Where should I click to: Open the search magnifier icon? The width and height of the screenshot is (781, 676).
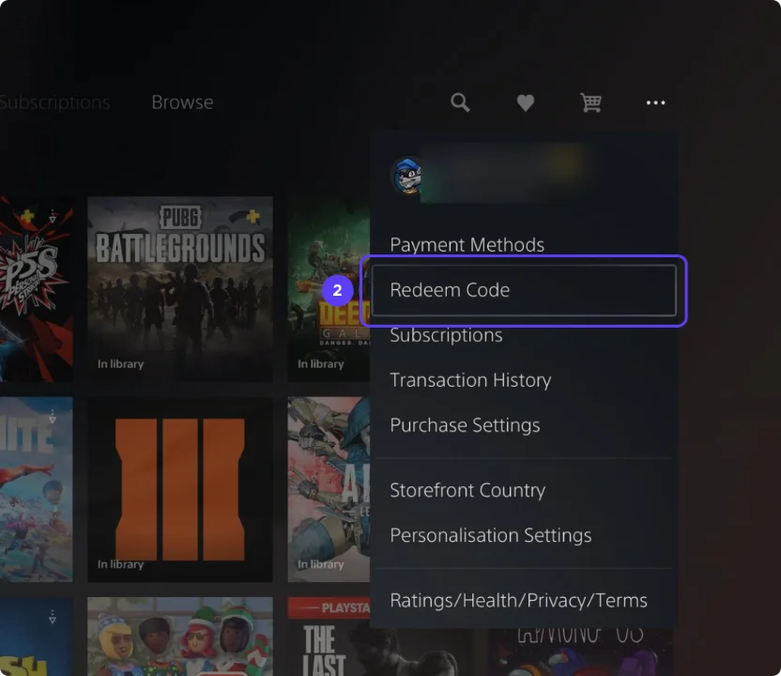pyautogui.click(x=460, y=102)
